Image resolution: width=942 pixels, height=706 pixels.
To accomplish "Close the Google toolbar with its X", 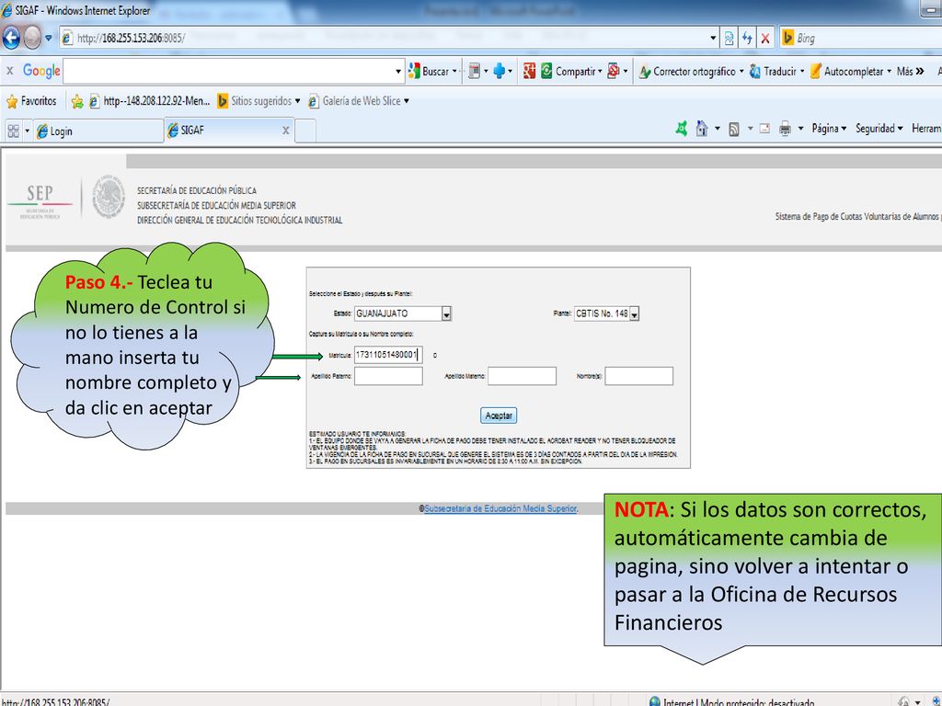I will click(9, 70).
